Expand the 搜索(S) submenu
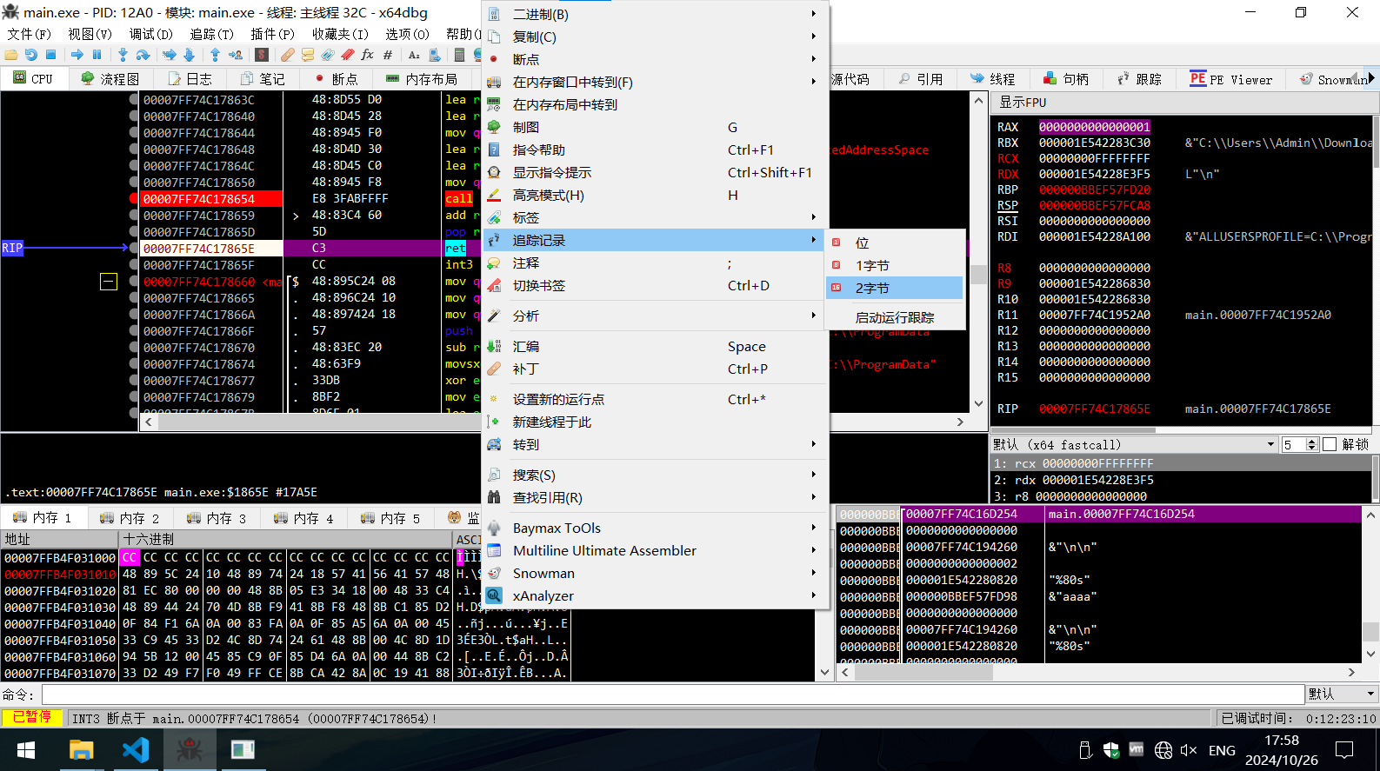The width and height of the screenshot is (1380, 771). 654,475
